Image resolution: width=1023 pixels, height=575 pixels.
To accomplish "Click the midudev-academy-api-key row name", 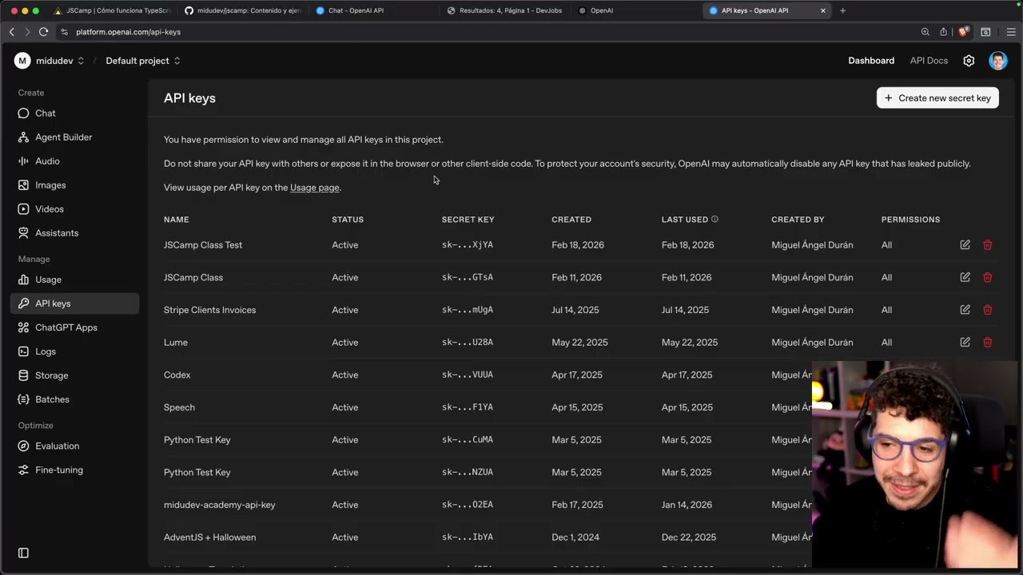I will 220,505.
